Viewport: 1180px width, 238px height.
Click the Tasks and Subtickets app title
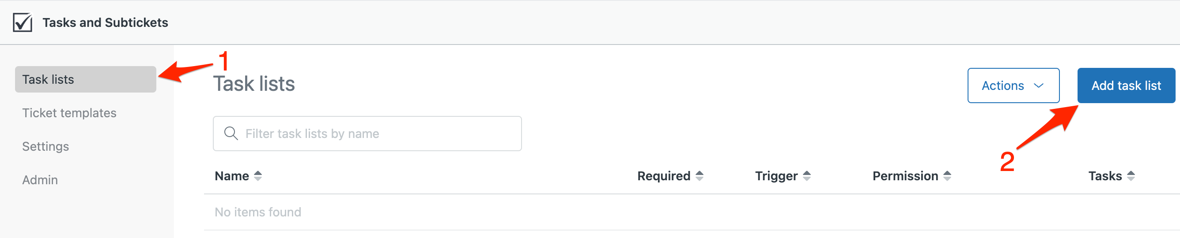106,22
